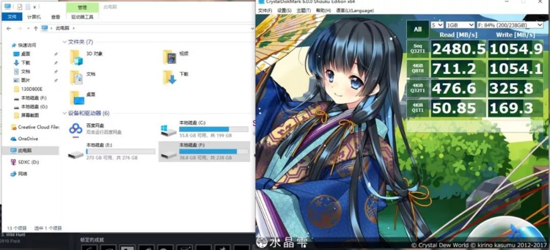Open the 文件 tab in Explorer
The width and height of the screenshot is (550, 250).
click(12, 16)
